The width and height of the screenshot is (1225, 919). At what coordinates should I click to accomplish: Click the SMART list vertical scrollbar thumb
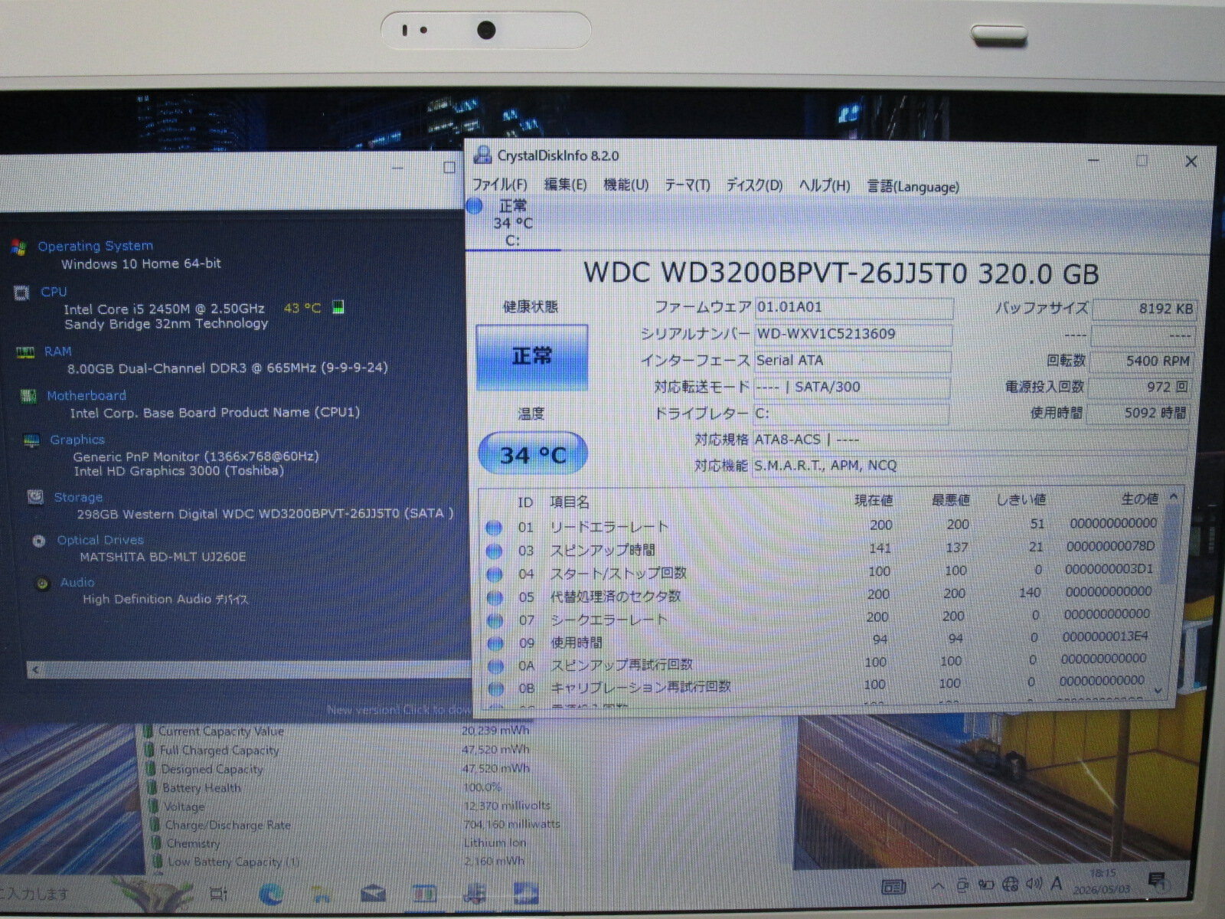[x=1169, y=545]
